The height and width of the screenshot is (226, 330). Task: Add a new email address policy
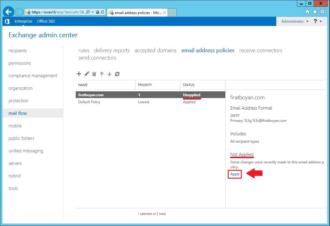point(79,74)
